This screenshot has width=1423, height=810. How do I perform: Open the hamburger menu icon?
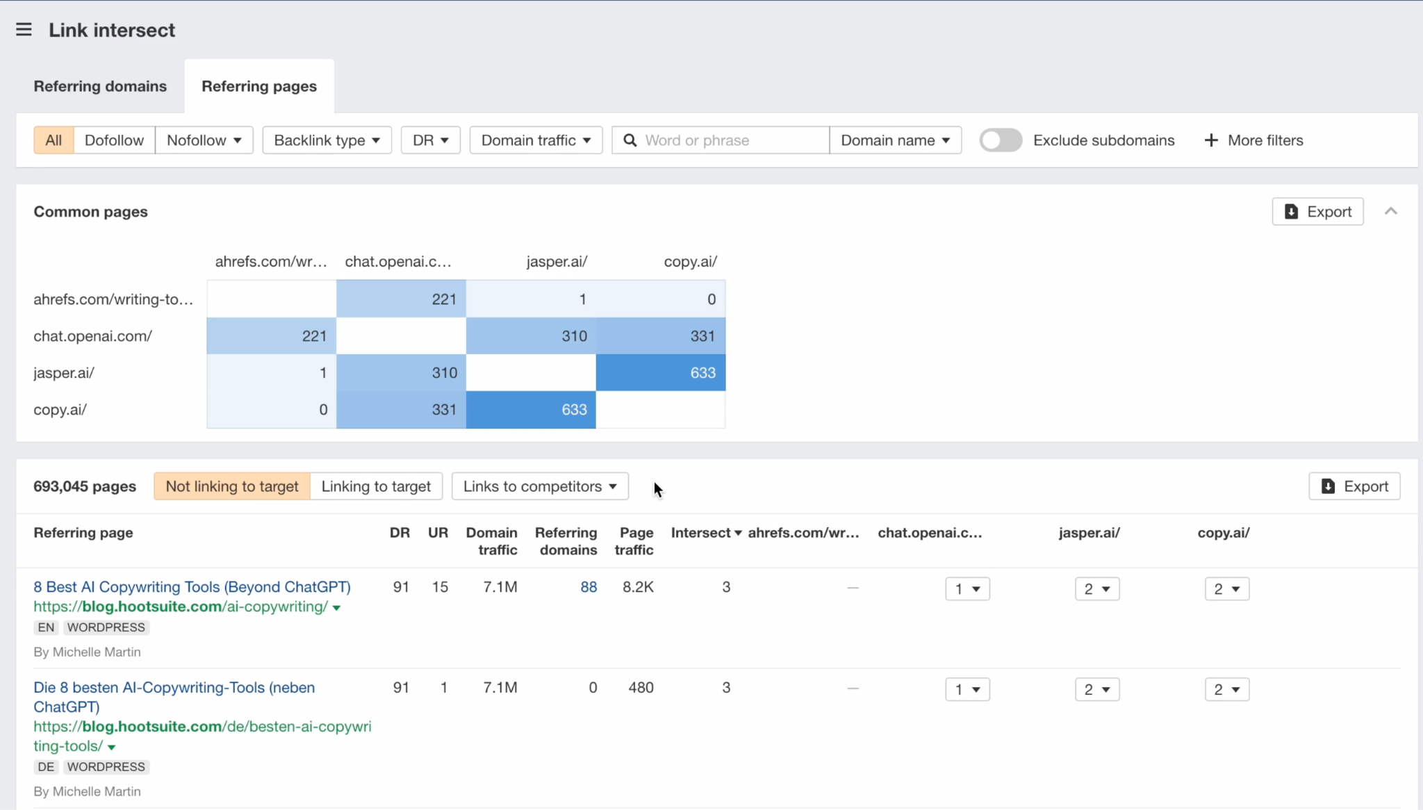pos(24,30)
